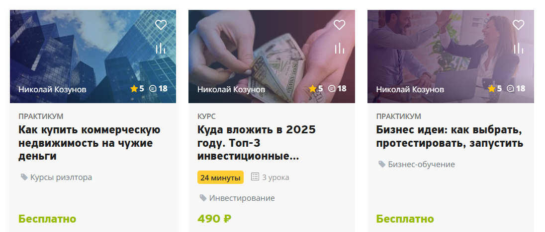
Task: Click tag icon beside Курсы риэлтора
Action: click(x=24, y=177)
